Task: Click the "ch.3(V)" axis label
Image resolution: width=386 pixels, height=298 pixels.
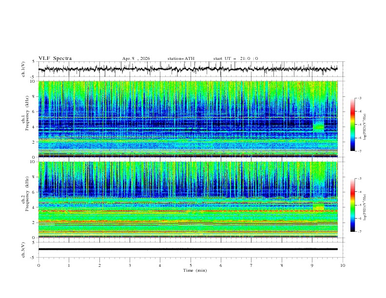Action: [23, 250]
